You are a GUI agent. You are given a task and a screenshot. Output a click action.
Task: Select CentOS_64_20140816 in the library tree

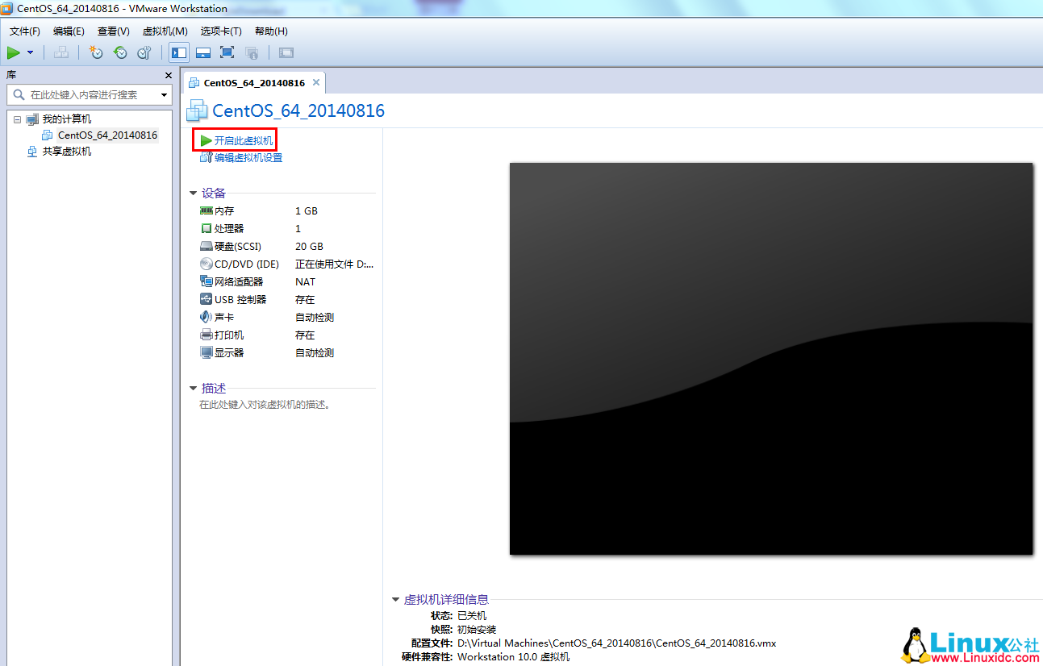point(107,135)
